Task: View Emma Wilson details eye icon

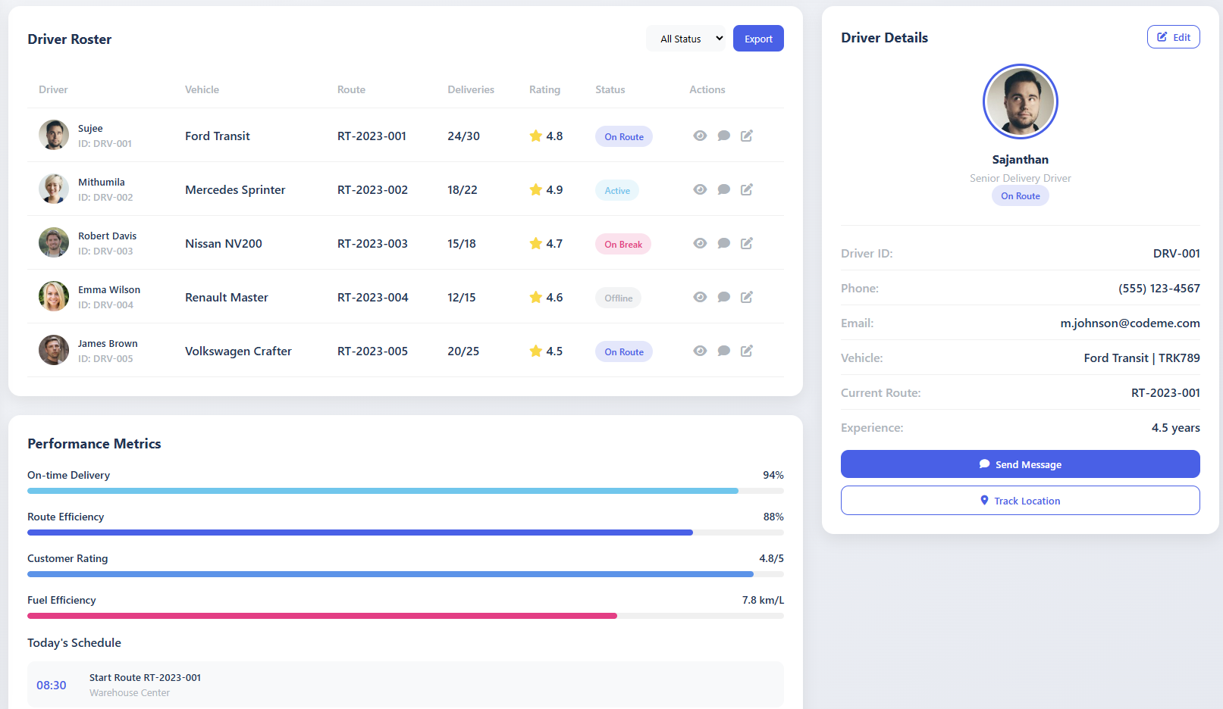Action: click(700, 297)
